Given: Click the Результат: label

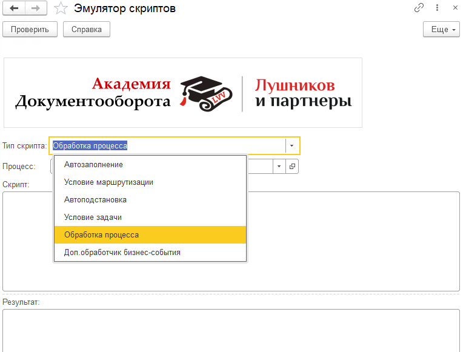Looking at the screenshot, I should (x=21, y=302).
